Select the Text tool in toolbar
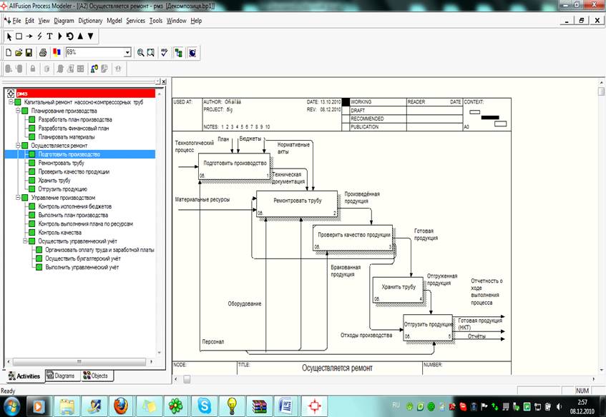Viewport: 606px width, 417px height. coord(49,36)
